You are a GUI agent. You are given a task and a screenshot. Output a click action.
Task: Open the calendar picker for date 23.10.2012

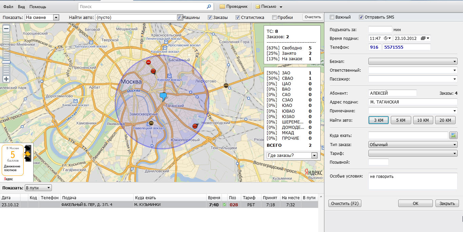pyautogui.click(x=425, y=38)
